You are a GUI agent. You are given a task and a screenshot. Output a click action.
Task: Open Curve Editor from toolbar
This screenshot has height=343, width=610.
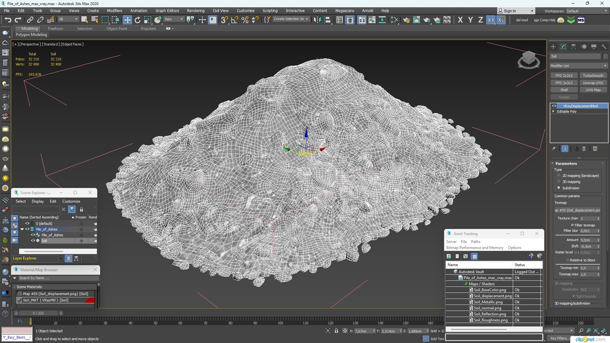coord(372,20)
